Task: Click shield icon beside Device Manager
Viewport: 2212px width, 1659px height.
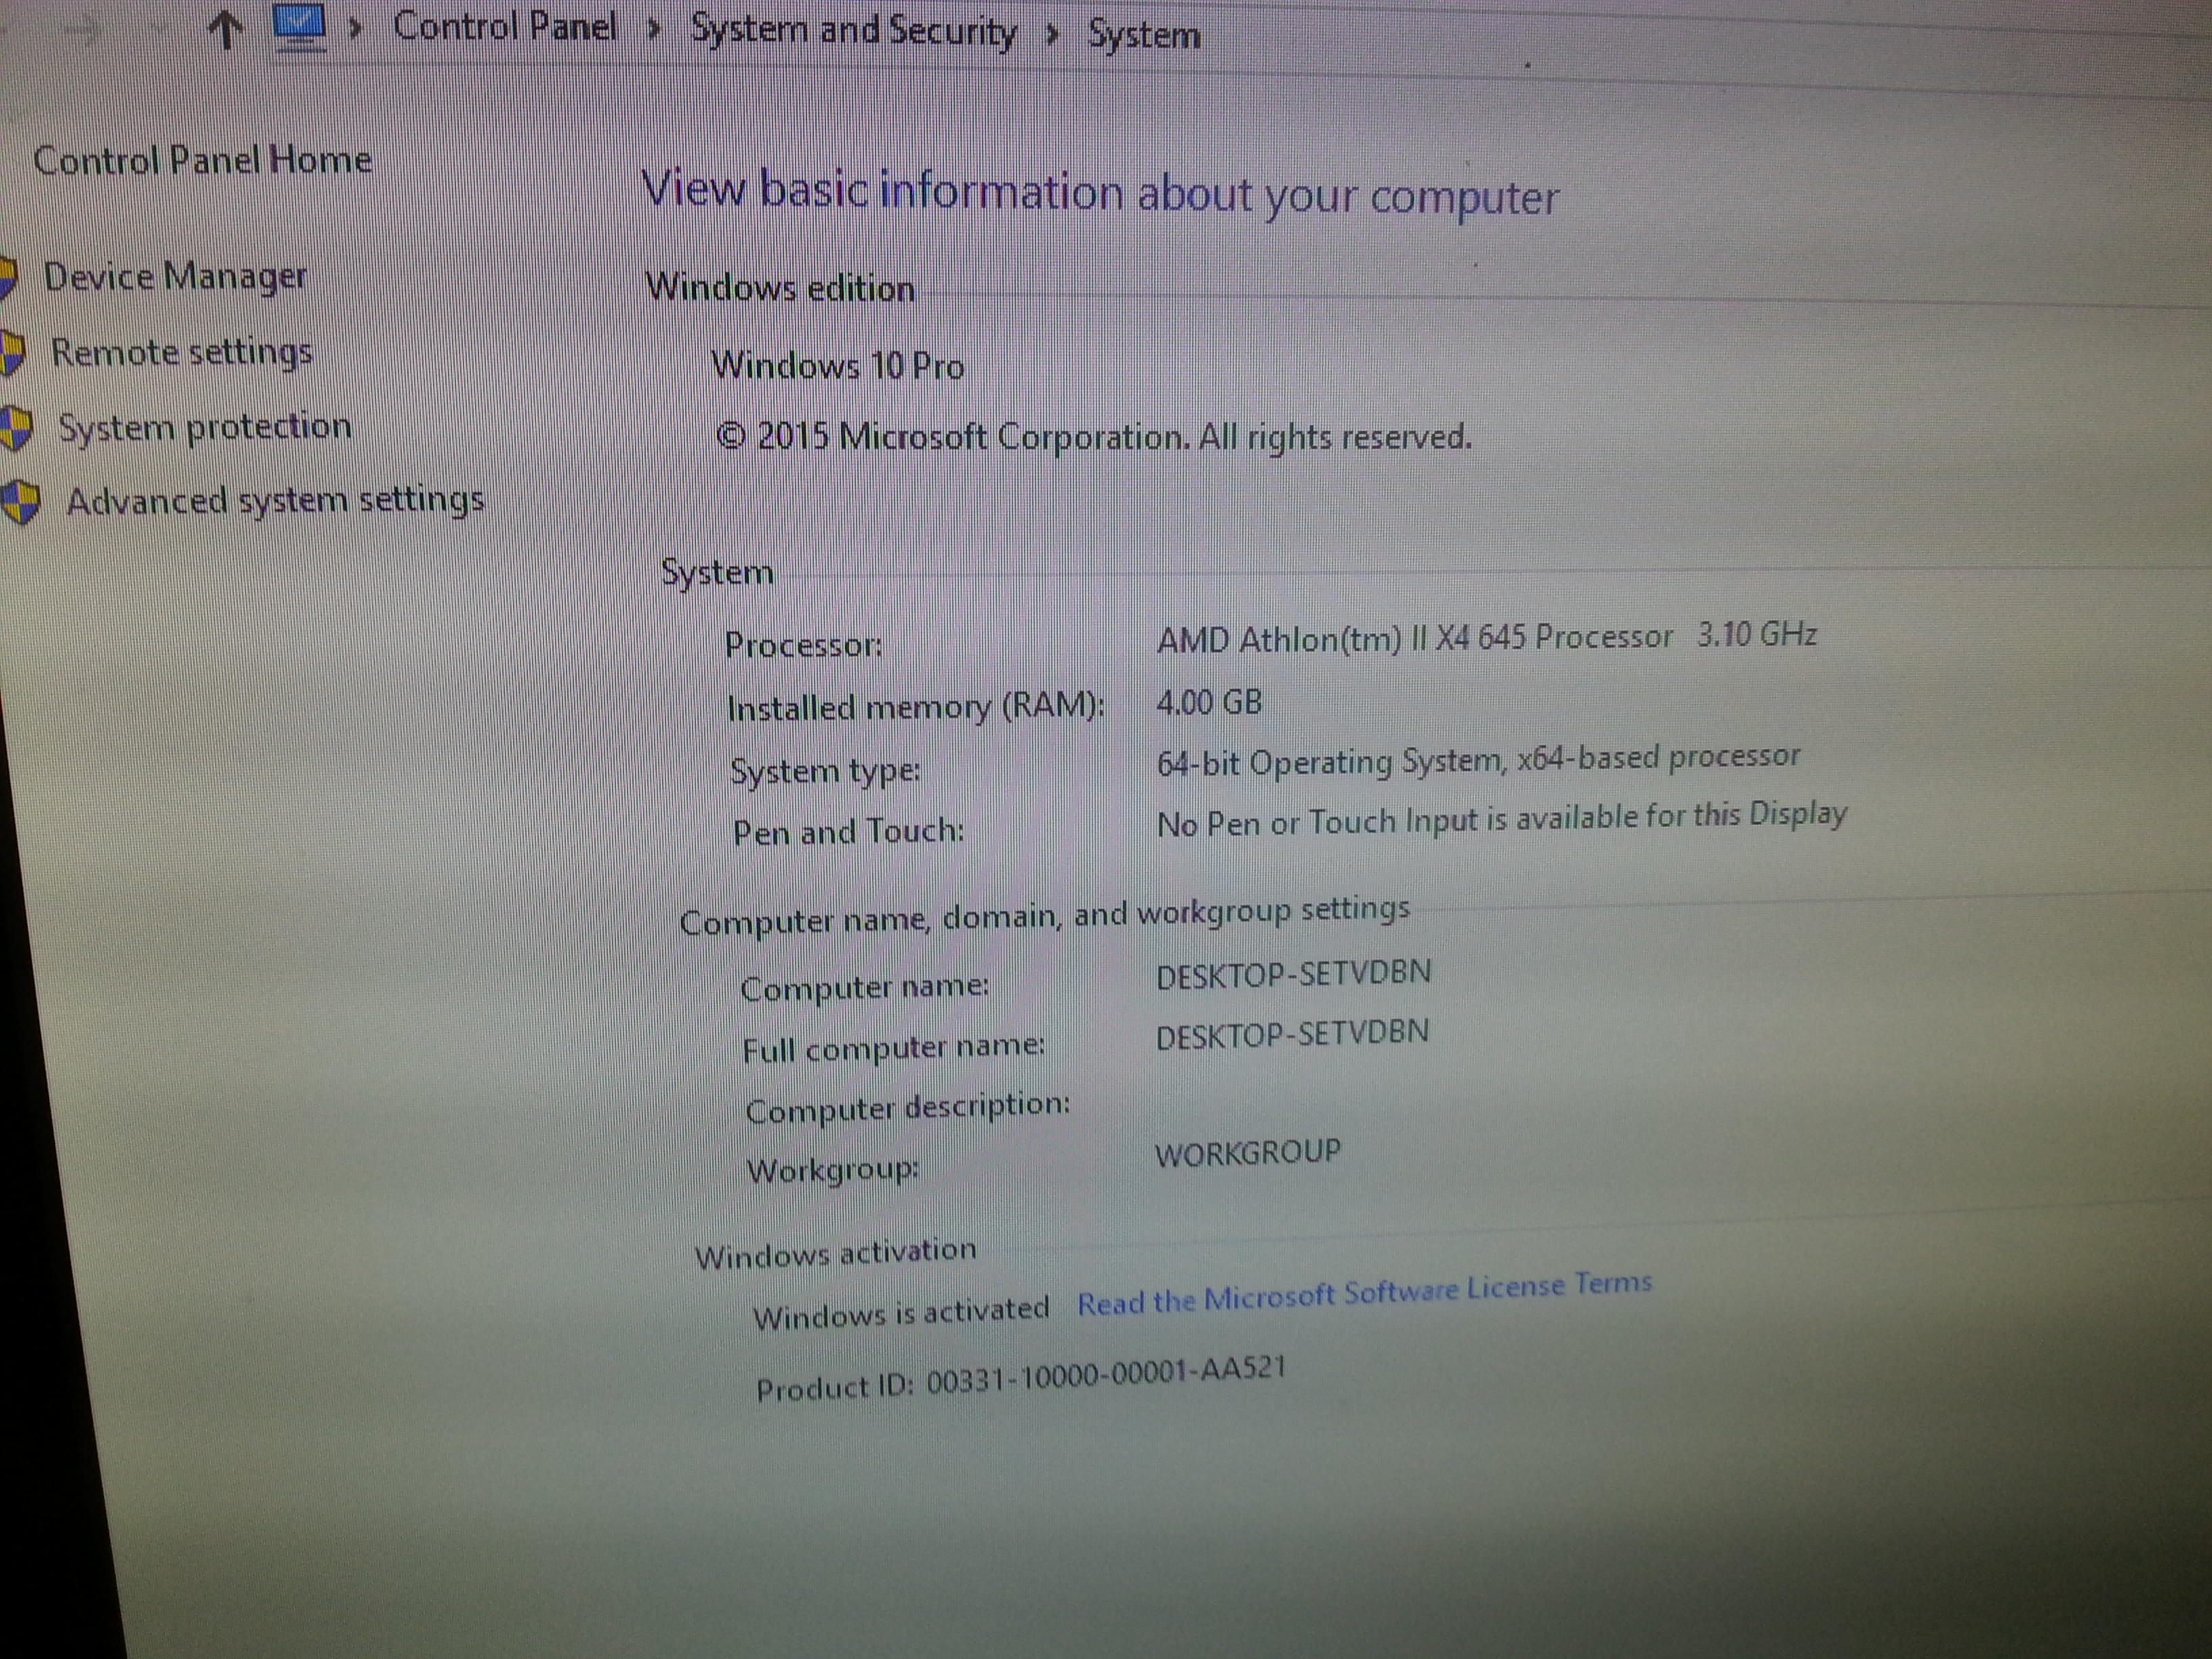Action: tap(8, 277)
